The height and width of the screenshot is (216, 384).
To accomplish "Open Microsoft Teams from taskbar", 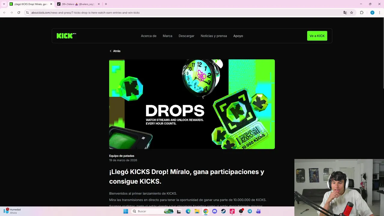I will click(x=258, y=211).
